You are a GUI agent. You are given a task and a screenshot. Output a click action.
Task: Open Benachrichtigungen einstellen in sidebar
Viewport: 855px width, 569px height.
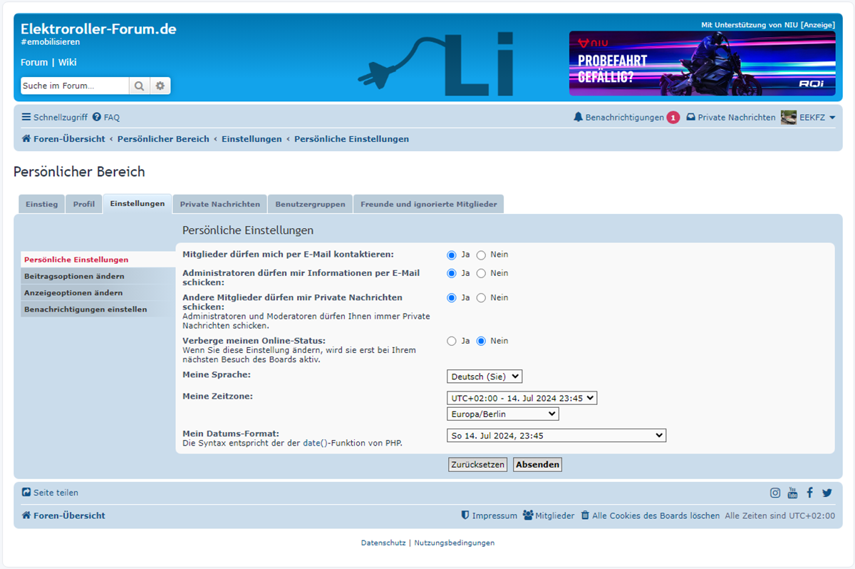[x=85, y=309]
